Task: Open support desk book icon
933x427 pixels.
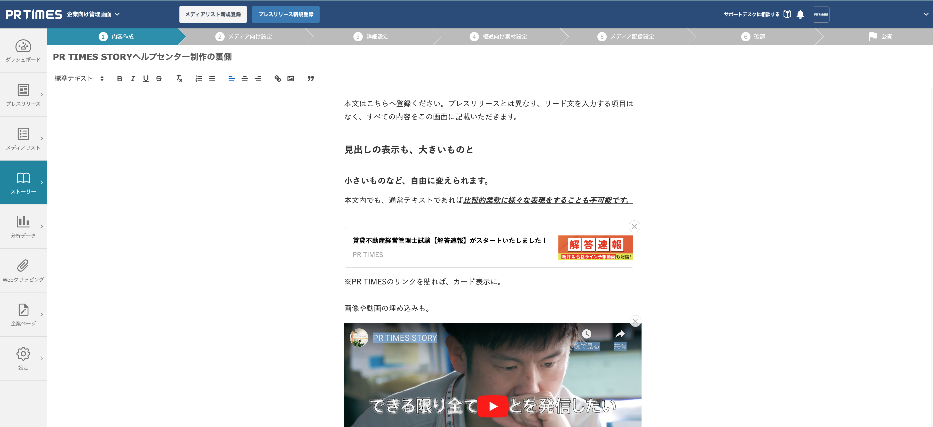Action: coord(787,14)
